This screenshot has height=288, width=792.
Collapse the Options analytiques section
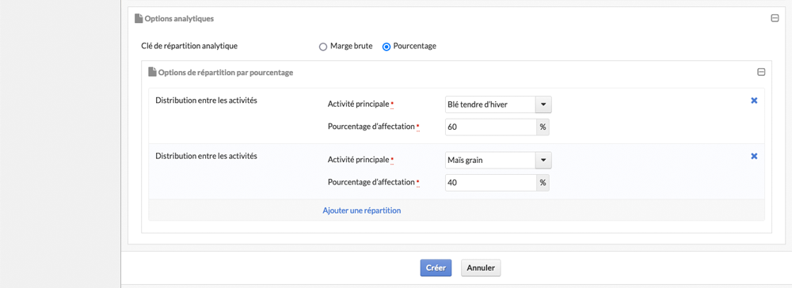775,18
